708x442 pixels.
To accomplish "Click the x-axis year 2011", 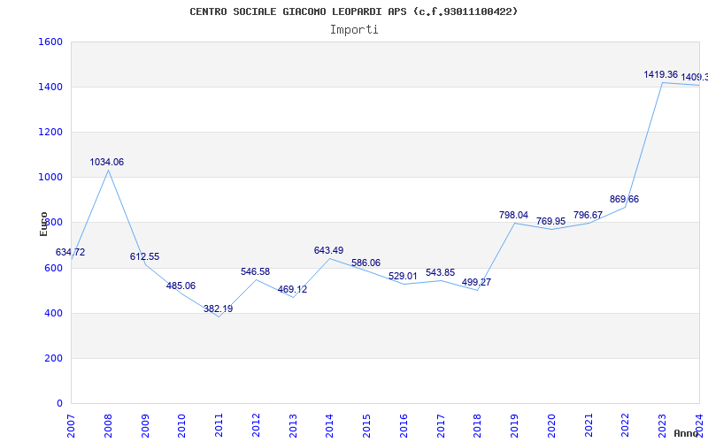I will point(219,426).
